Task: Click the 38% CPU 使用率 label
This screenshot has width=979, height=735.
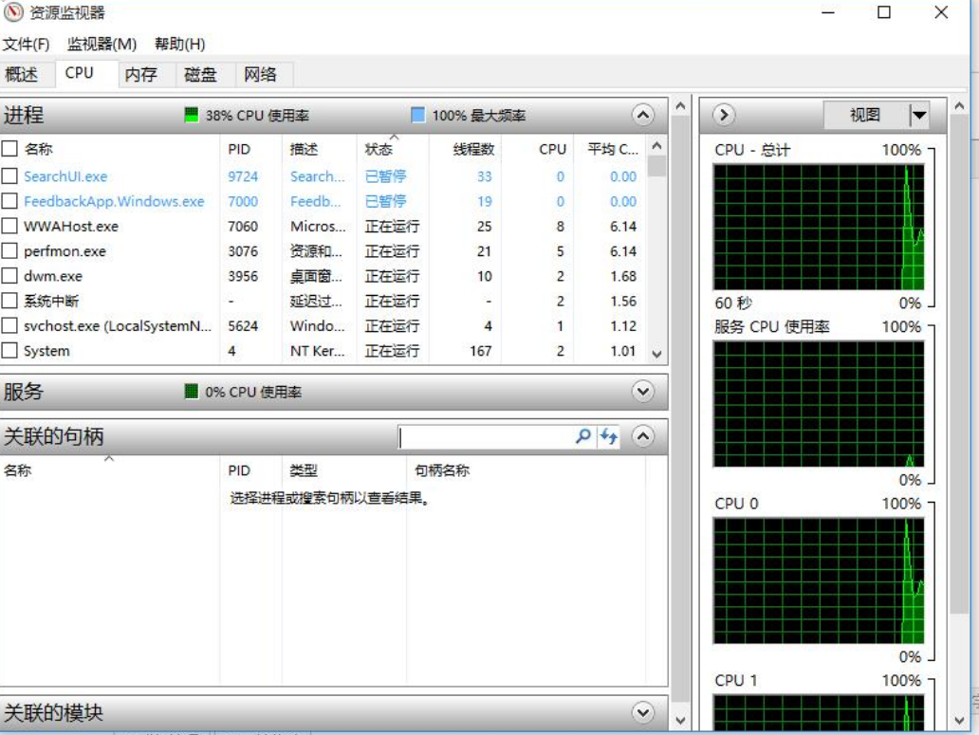Action: tap(257, 116)
